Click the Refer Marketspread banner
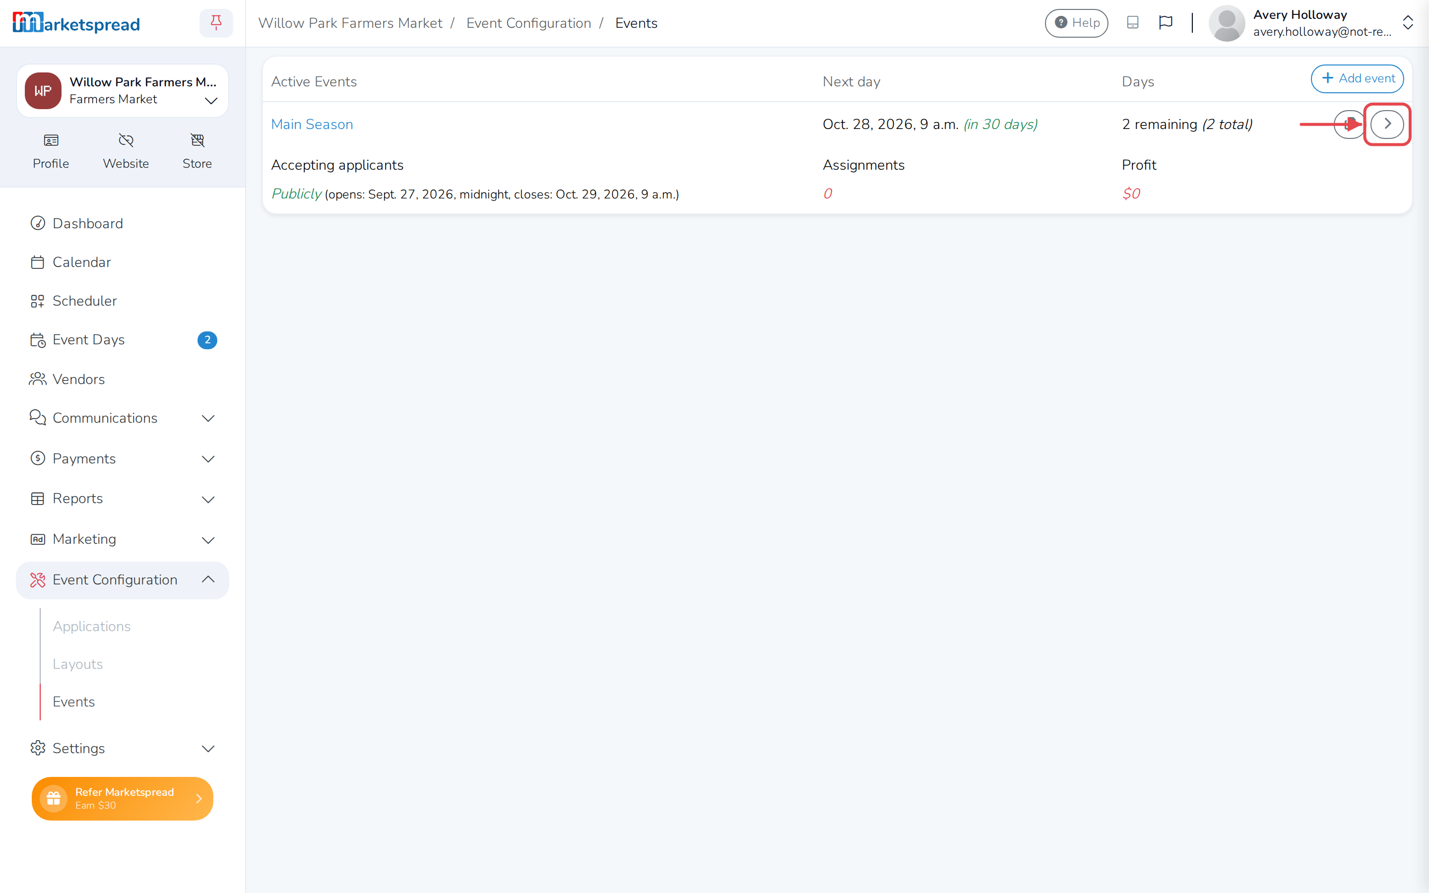 [x=122, y=799]
